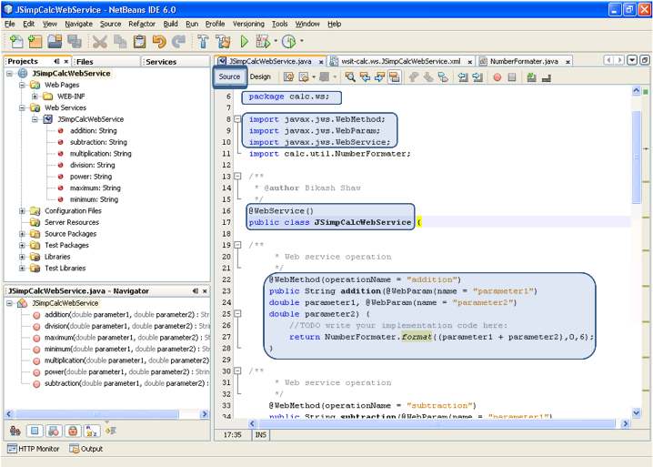Open the Profile Main Project dropdown arrow
The height and width of the screenshot is (467, 653).
point(301,42)
